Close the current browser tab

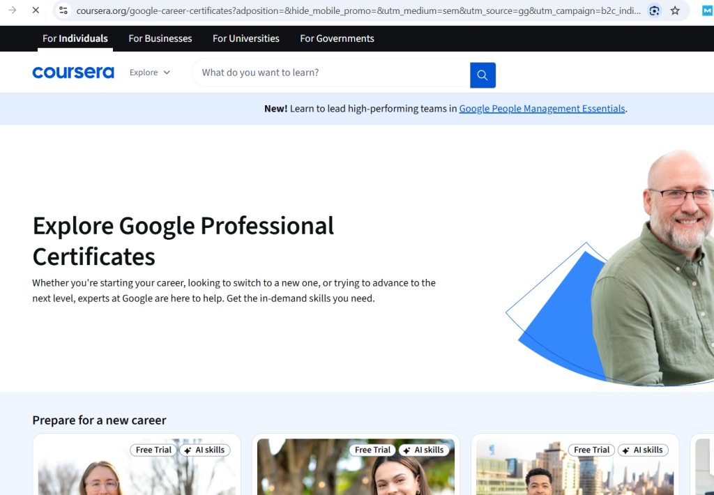click(35, 10)
